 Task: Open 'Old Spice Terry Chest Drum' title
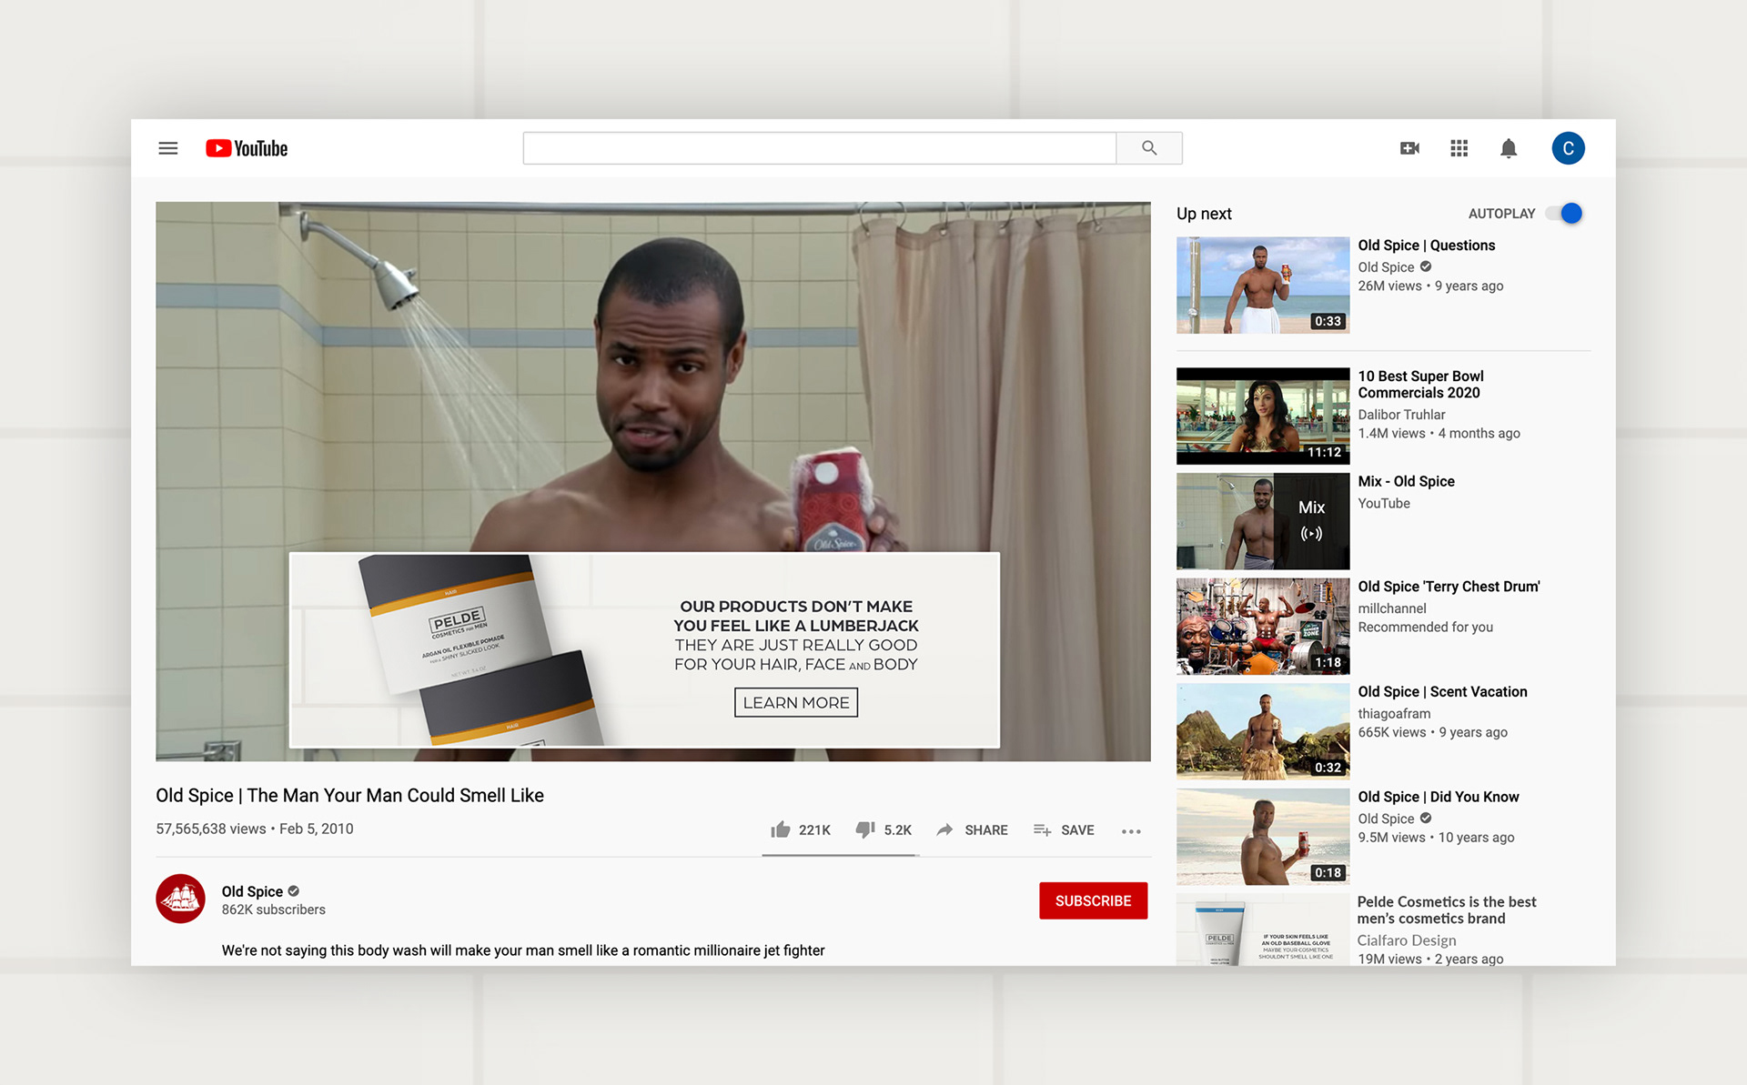point(1449,587)
